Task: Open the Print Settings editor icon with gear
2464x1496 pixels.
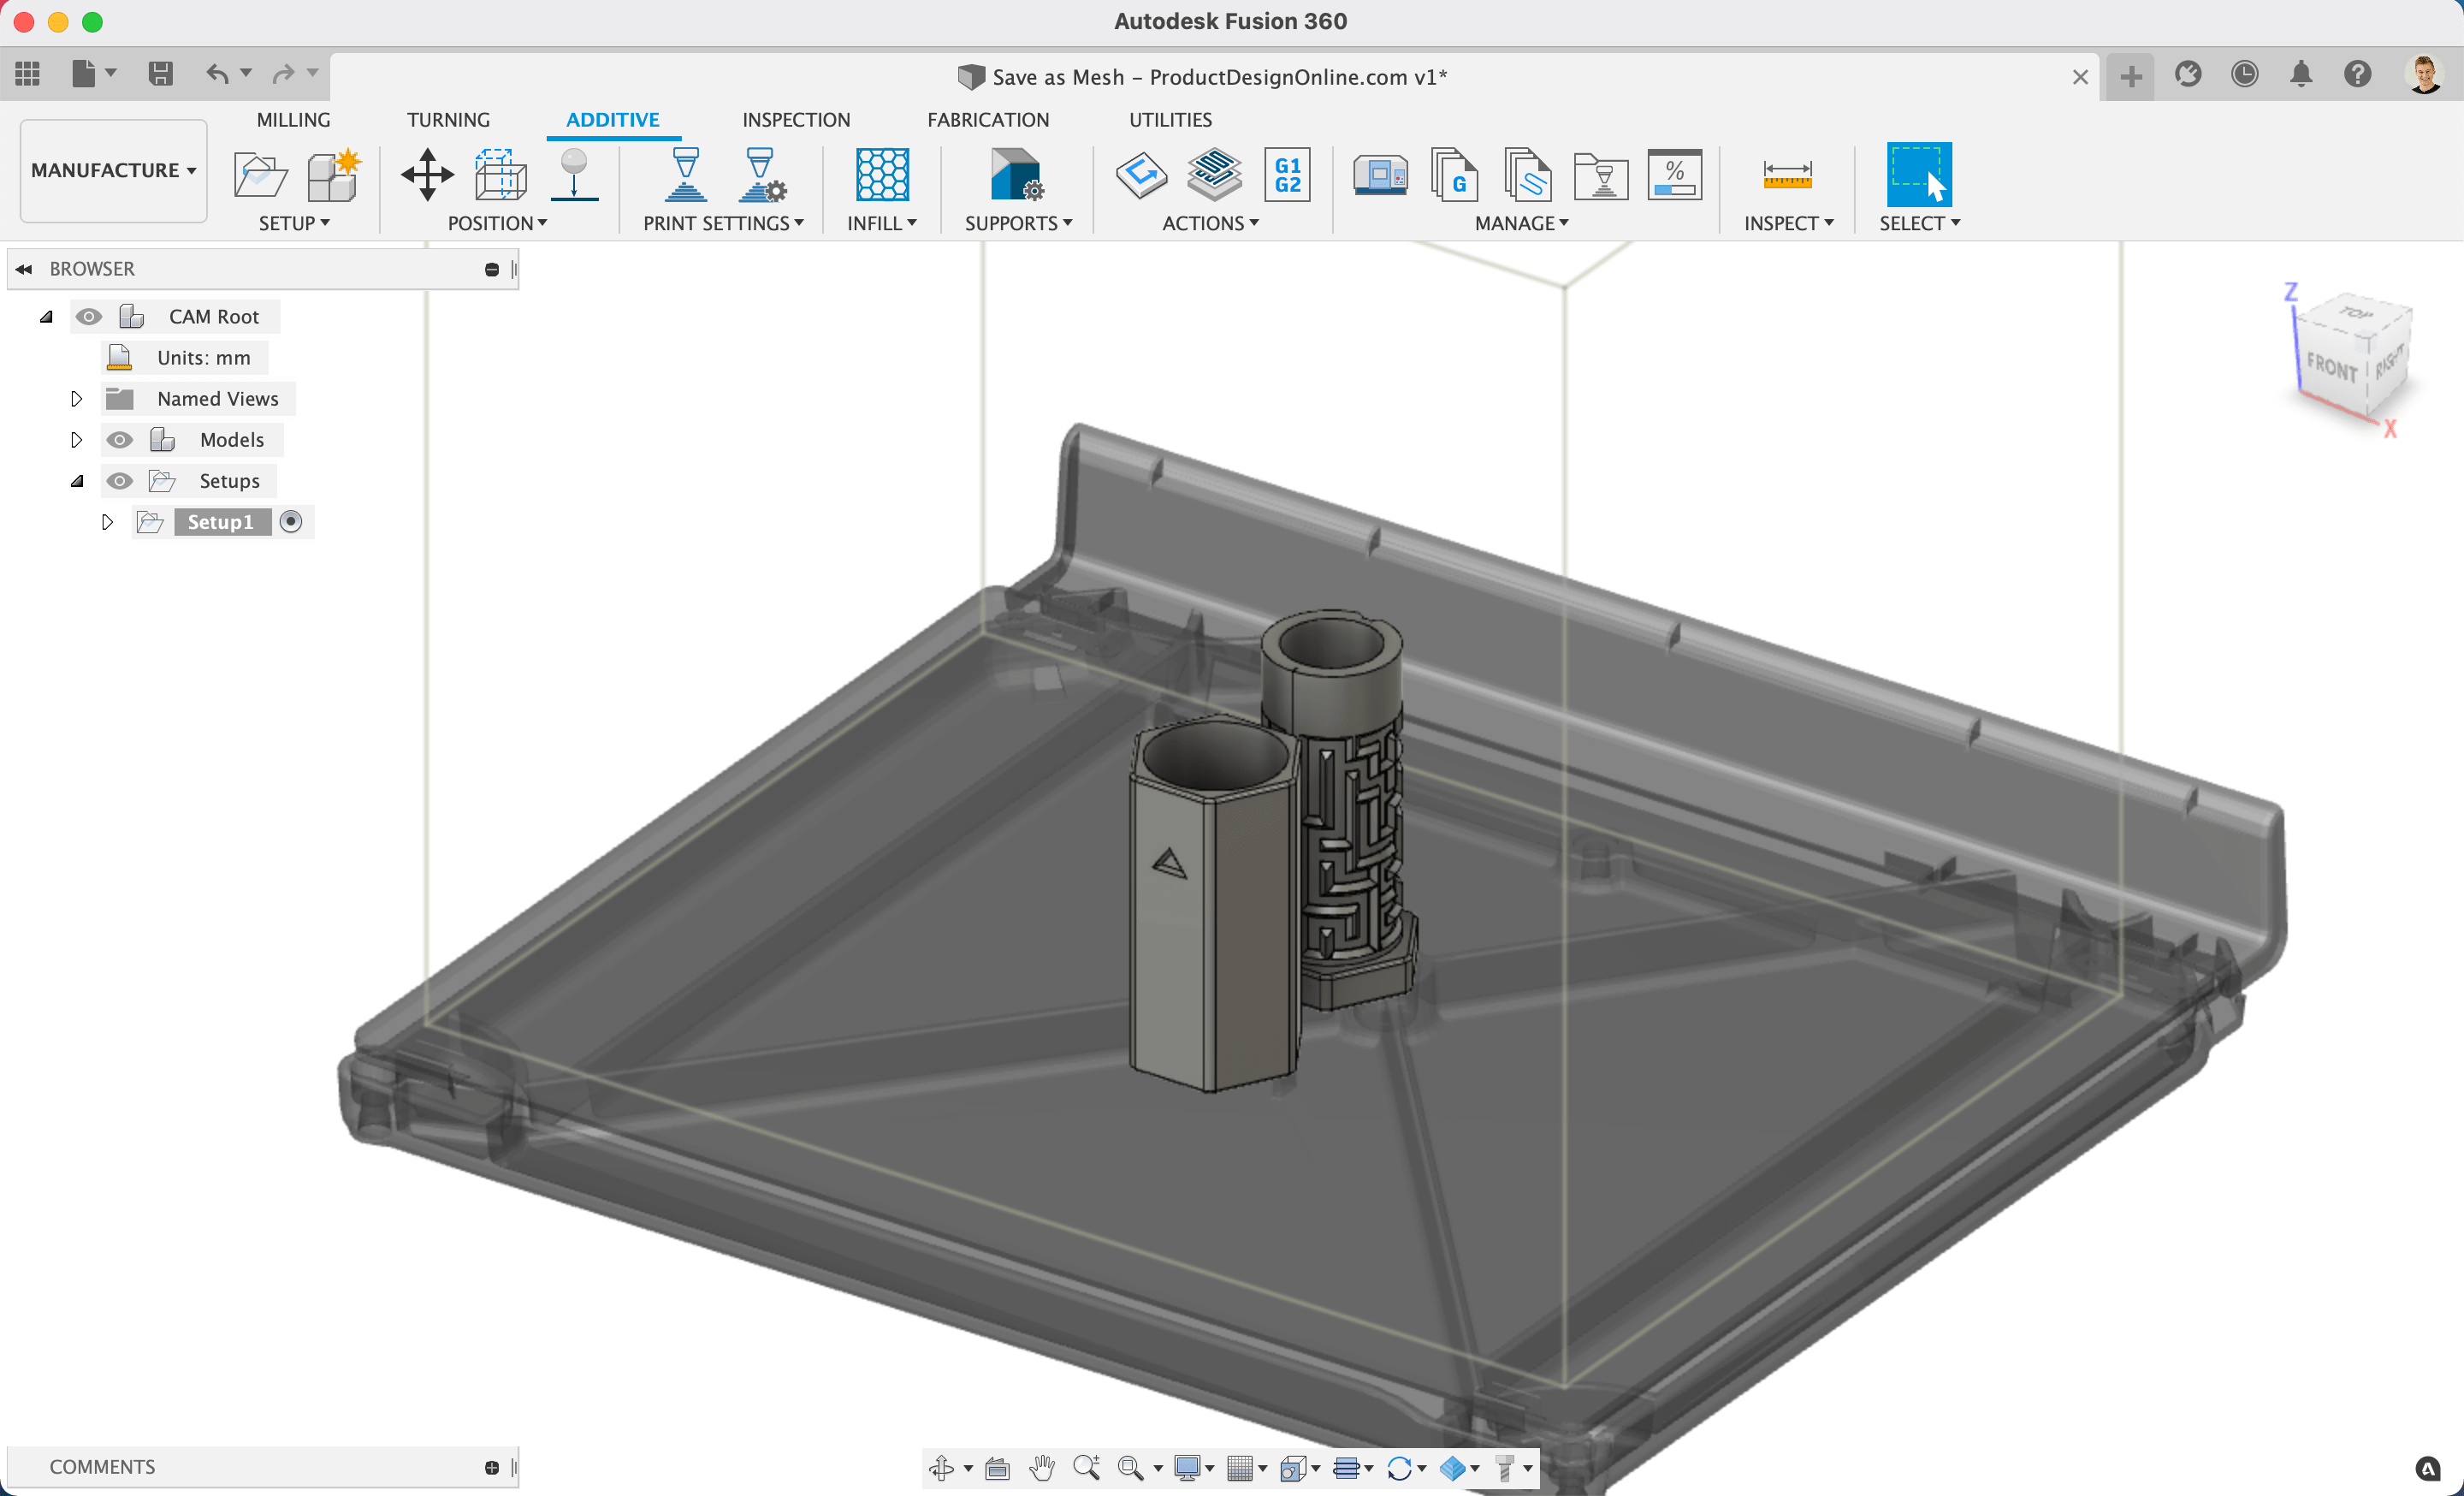Action: click(762, 175)
